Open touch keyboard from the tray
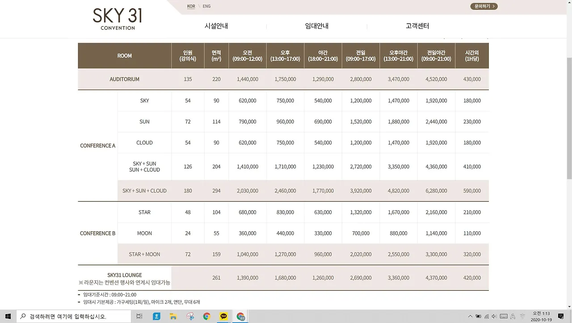This screenshot has width=572, height=323. coord(504,316)
